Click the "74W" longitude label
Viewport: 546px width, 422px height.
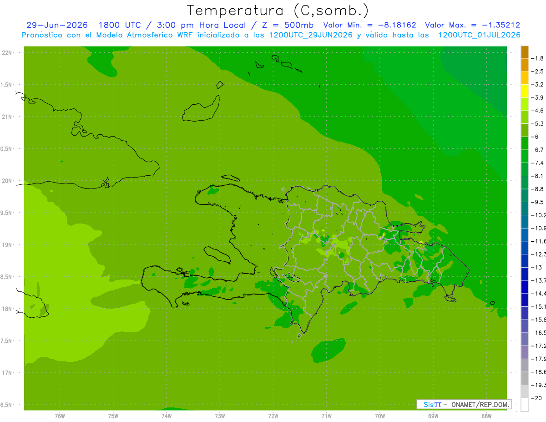(167, 416)
